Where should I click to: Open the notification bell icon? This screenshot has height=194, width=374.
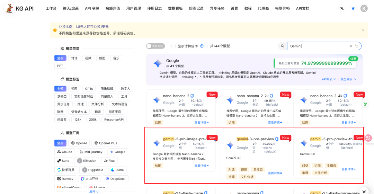[x=353, y=8]
